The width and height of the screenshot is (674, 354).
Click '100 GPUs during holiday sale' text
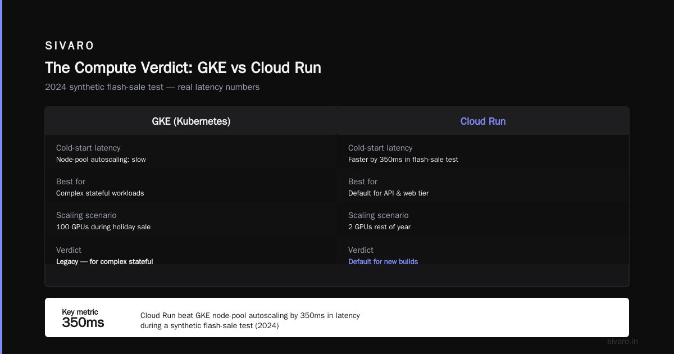(103, 227)
